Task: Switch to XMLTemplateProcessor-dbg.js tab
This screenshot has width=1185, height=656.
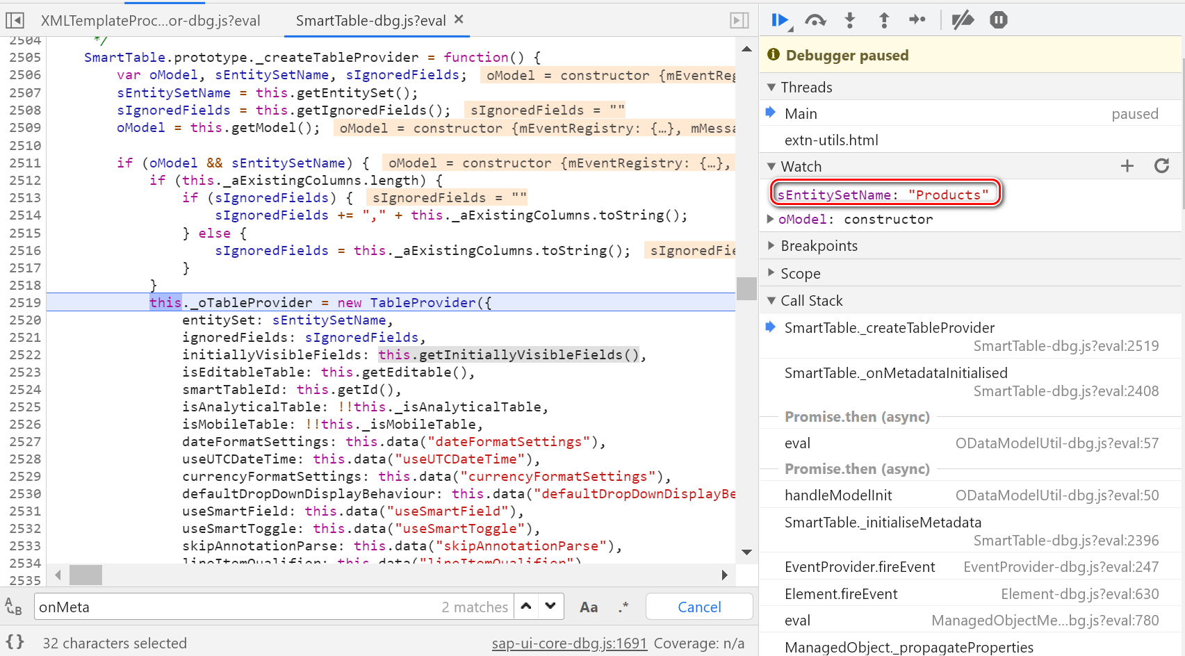Action: pyautogui.click(x=150, y=21)
